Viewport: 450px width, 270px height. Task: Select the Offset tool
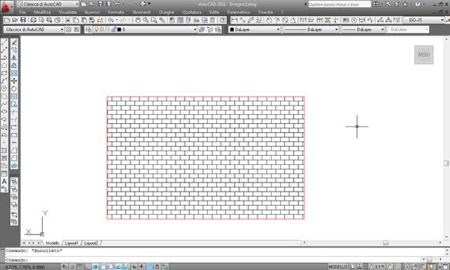coord(14,65)
